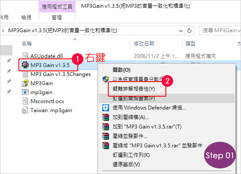Select the file name Mscomctl.ocx

coord(47,101)
